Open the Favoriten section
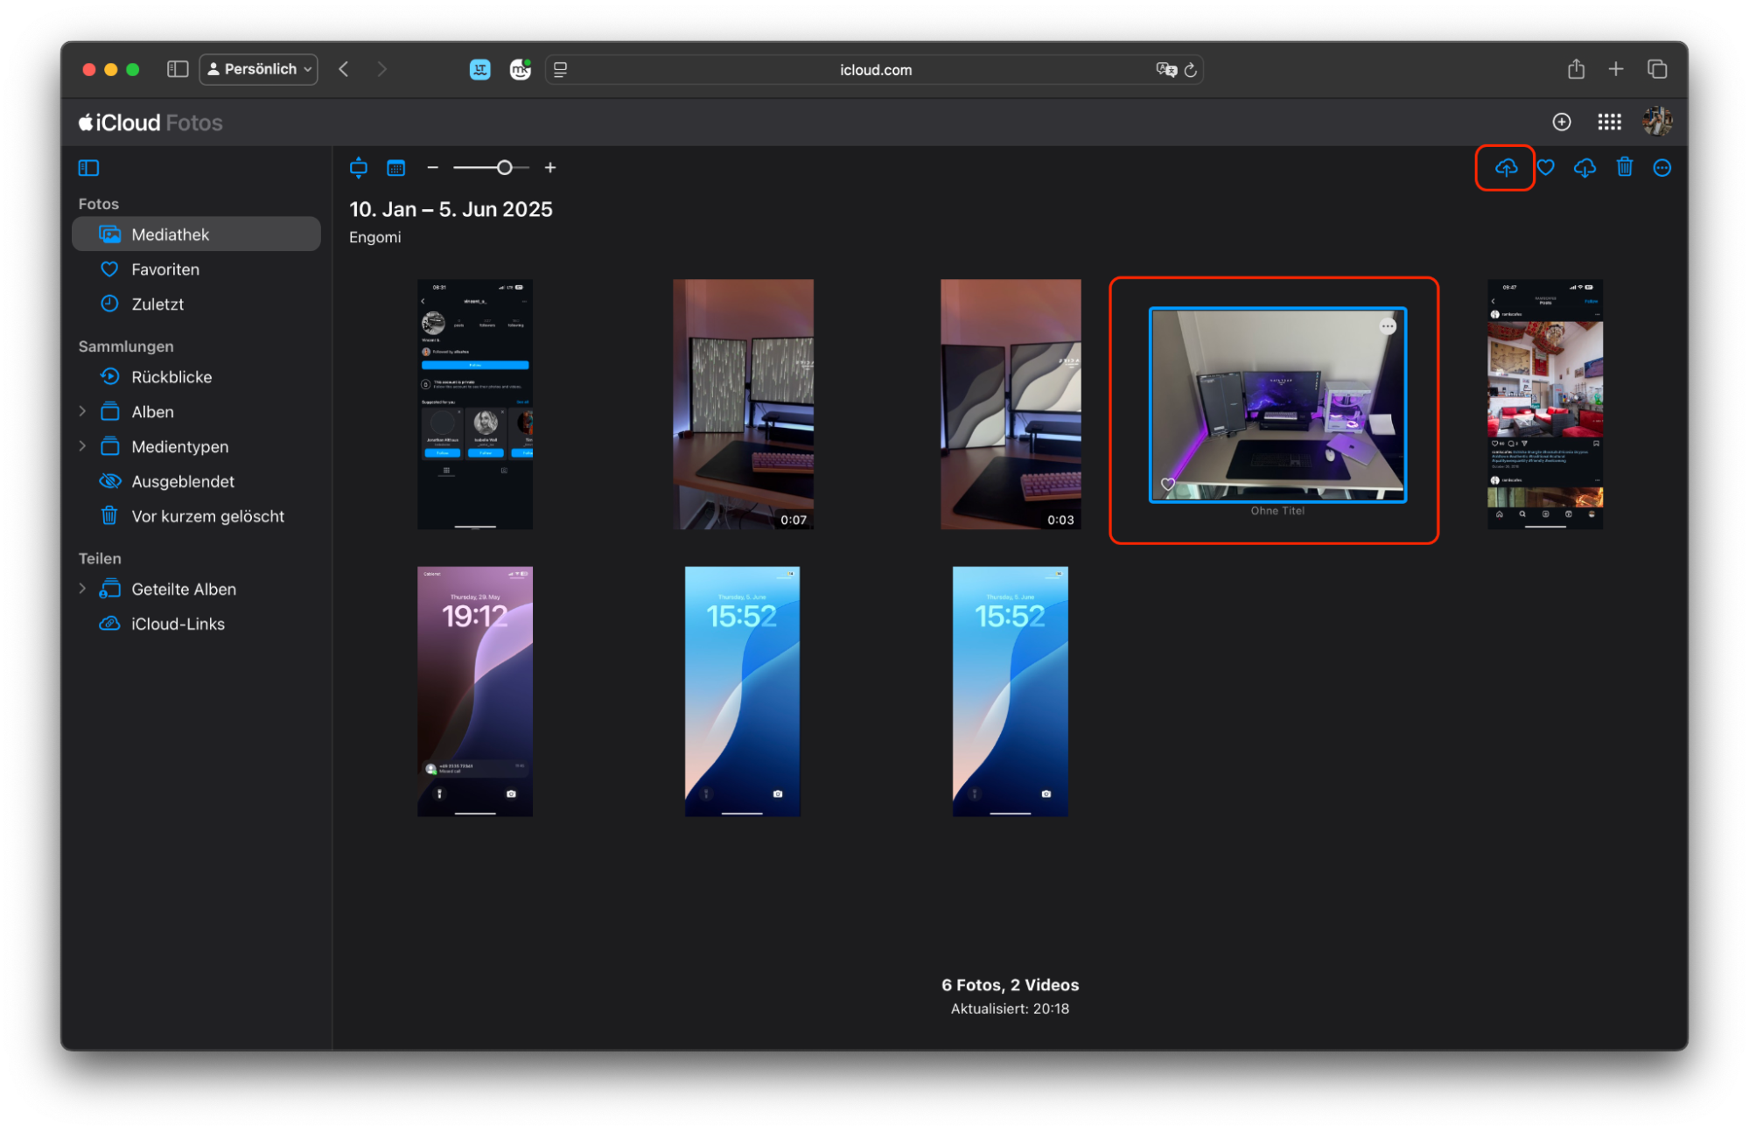Viewport: 1749px width, 1132px height. pos(165,269)
